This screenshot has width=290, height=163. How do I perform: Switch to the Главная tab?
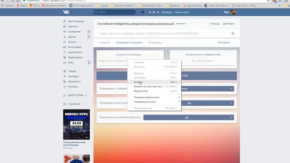coord(105,43)
